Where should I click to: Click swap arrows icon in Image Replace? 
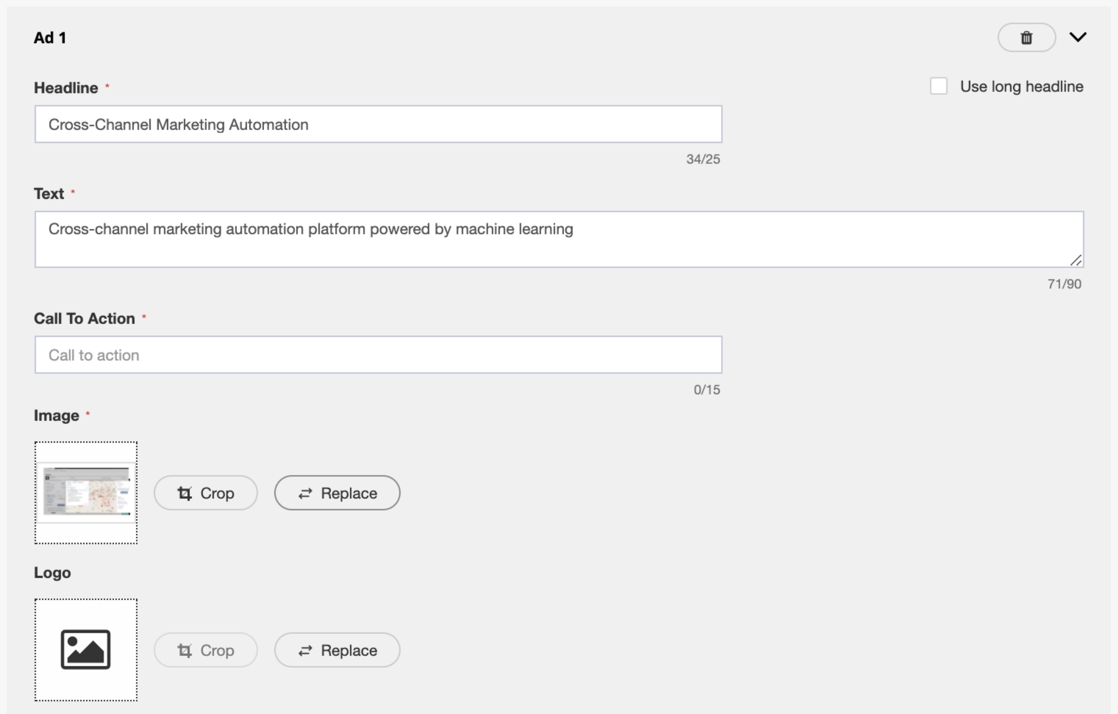point(305,493)
